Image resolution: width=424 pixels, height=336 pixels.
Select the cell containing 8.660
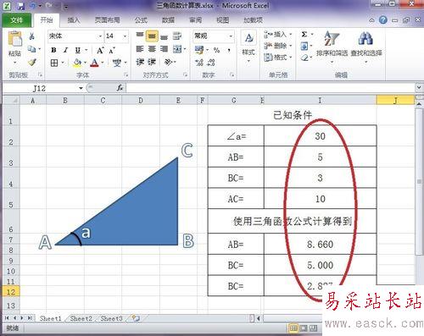[x=321, y=244]
